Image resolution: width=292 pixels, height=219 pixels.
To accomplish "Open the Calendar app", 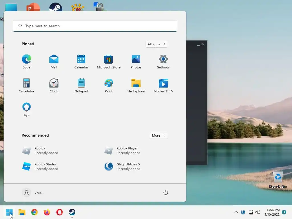I will tap(81, 62).
